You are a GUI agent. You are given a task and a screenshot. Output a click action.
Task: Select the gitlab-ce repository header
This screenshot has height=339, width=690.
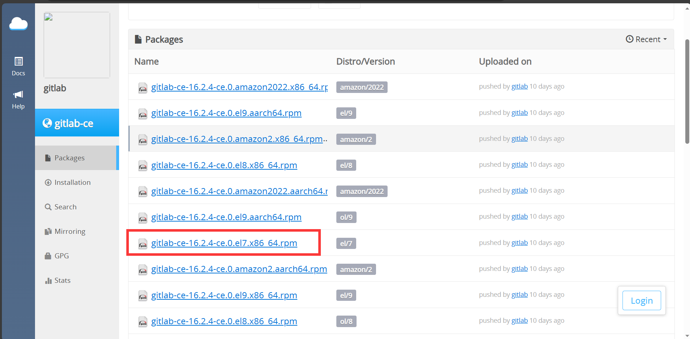click(77, 123)
